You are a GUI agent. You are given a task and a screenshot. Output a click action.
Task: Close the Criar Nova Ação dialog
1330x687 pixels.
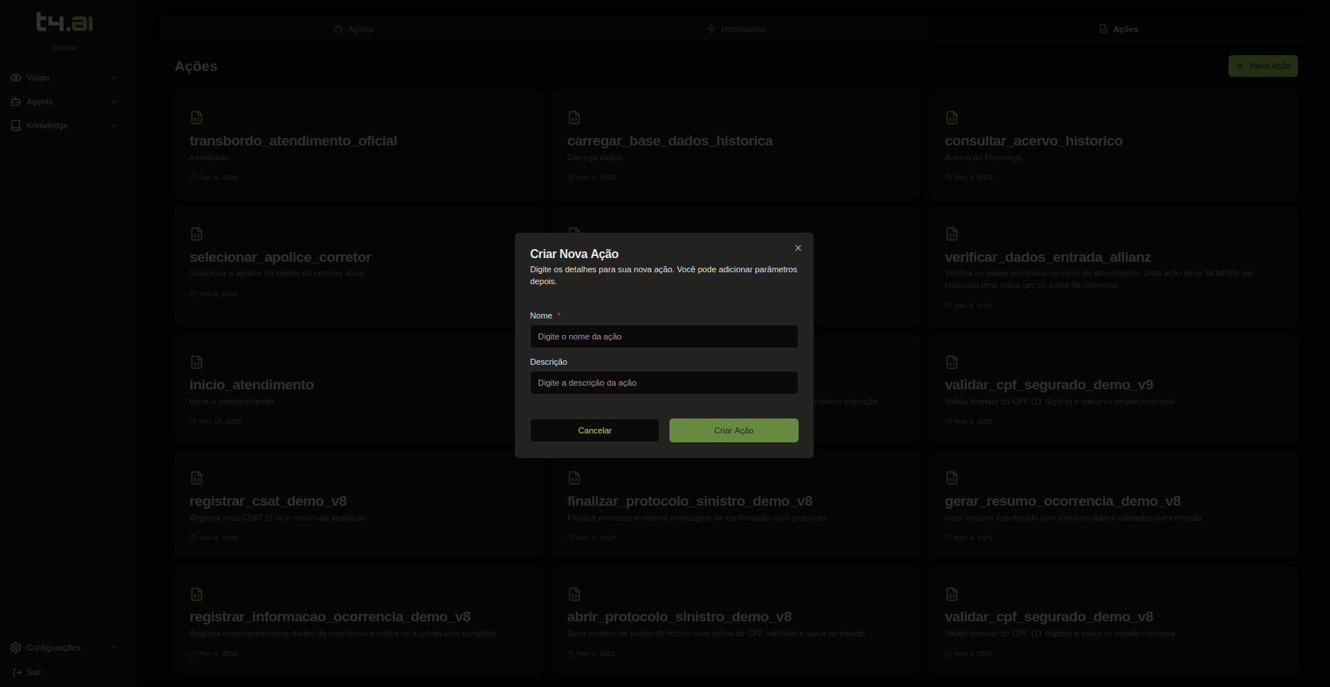point(798,248)
